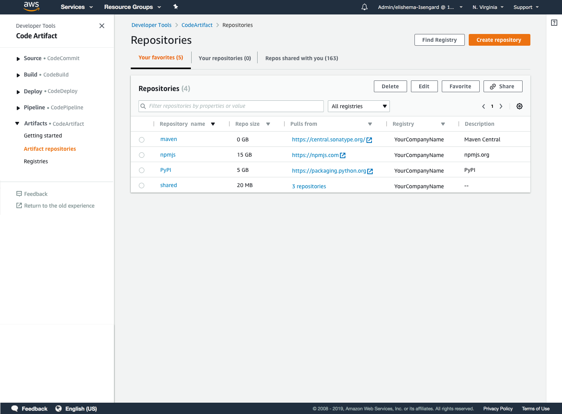
Task: Click the CodeArtifact breadcrumb
Action: [x=197, y=25]
